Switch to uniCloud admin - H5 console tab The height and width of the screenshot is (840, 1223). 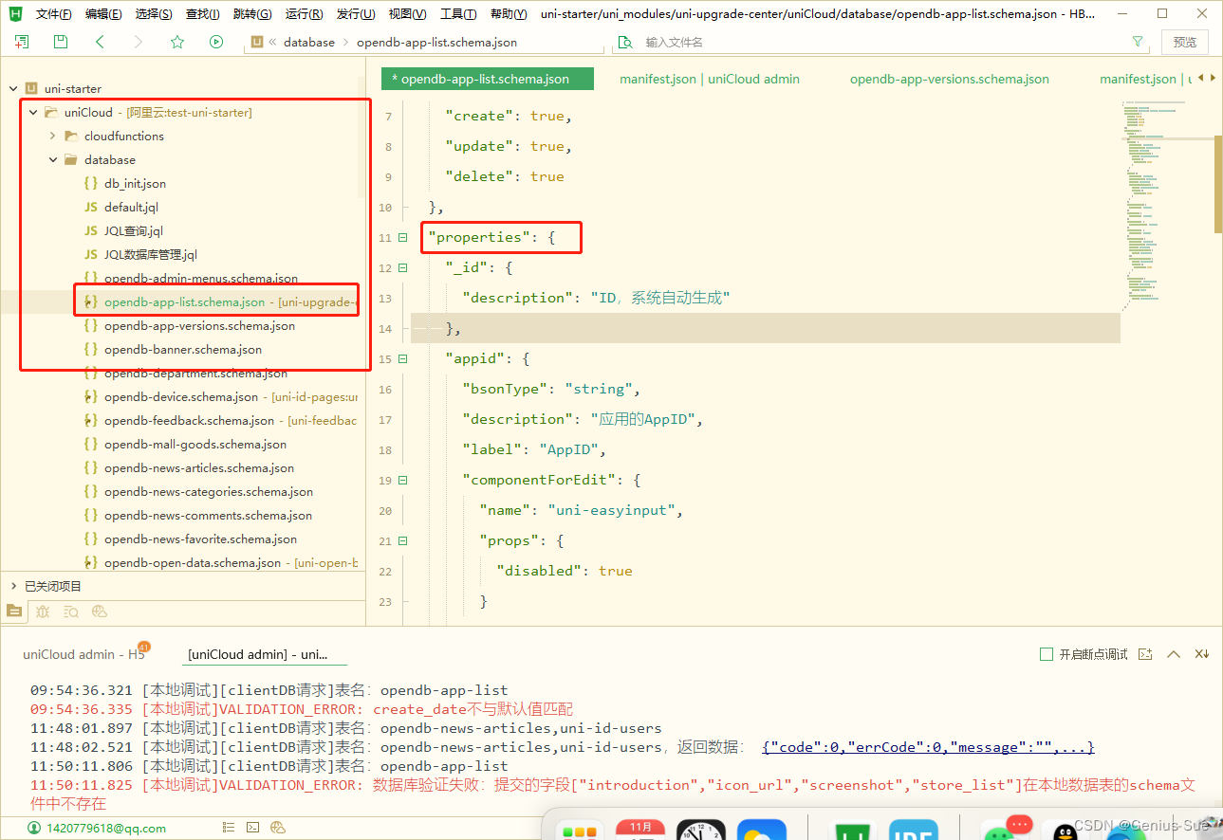(84, 654)
